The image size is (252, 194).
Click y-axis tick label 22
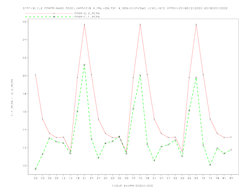click(x=24, y=58)
